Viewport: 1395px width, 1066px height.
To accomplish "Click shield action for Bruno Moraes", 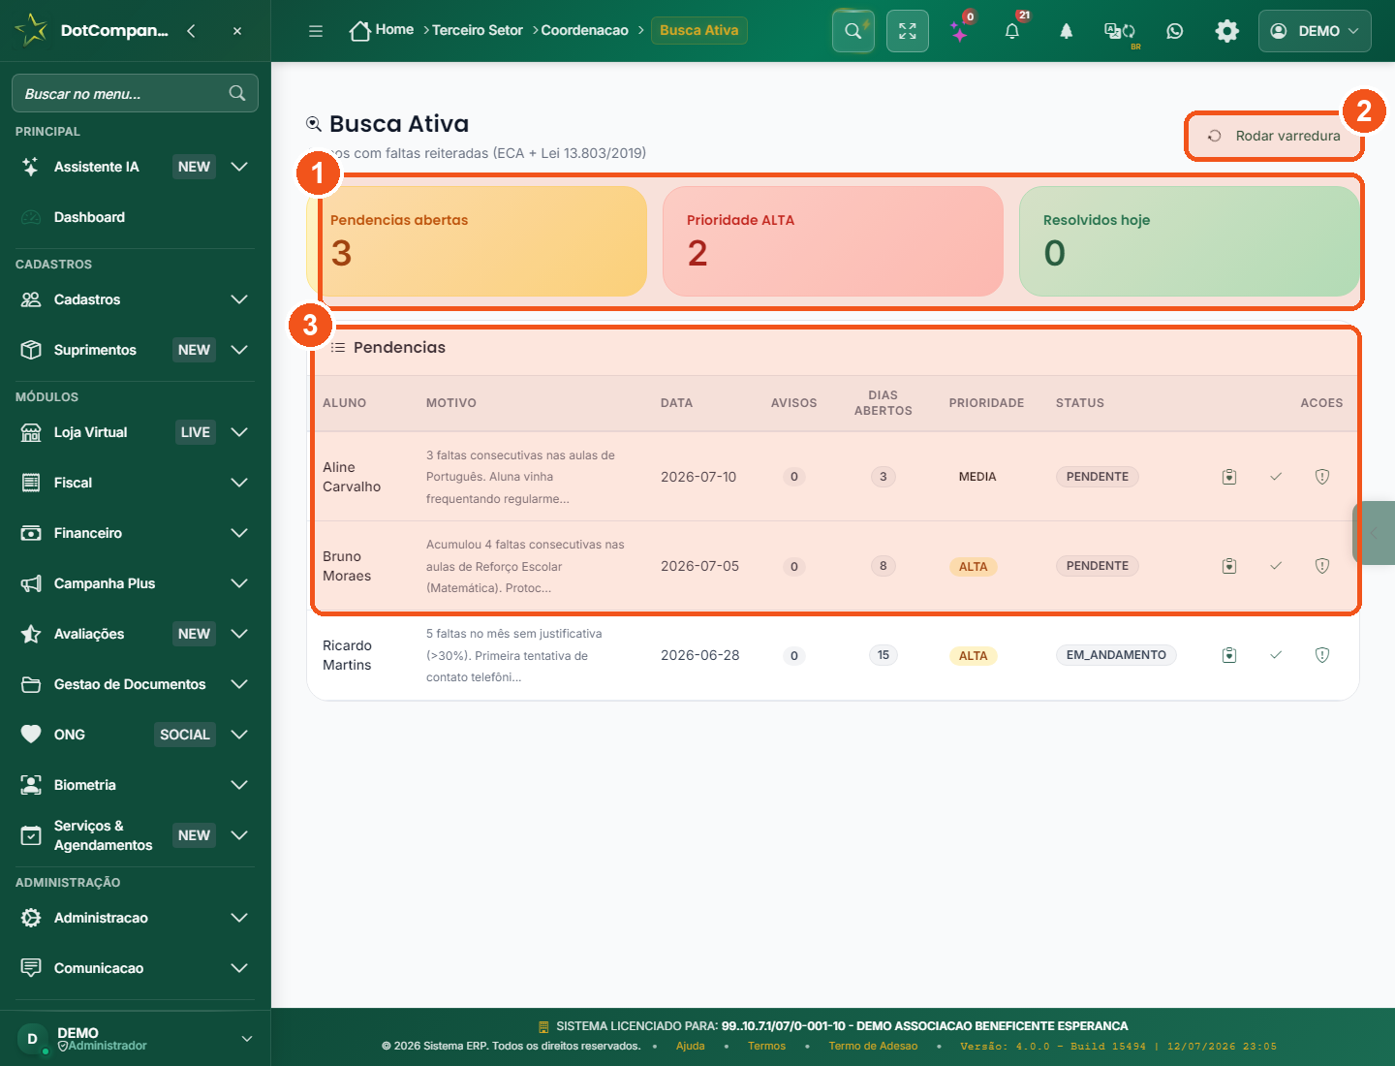I will pyautogui.click(x=1322, y=566).
